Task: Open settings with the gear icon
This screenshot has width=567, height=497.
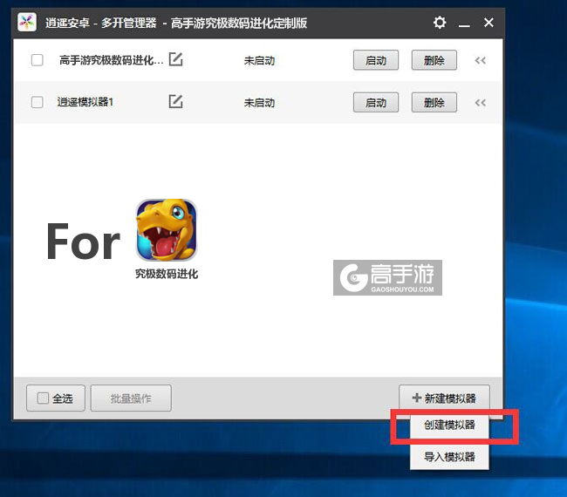Action: point(440,23)
